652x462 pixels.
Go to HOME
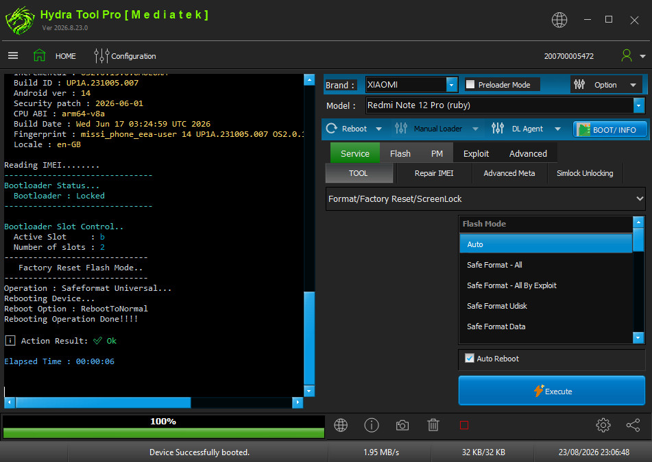pyautogui.click(x=66, y=56)
